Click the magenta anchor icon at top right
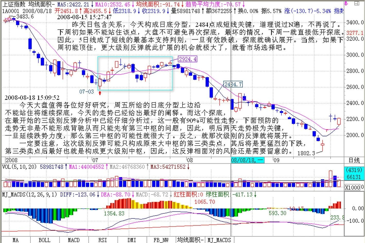The width and height of the screenshot is (365, 243). pyautogui.click(x=346, y=3)
